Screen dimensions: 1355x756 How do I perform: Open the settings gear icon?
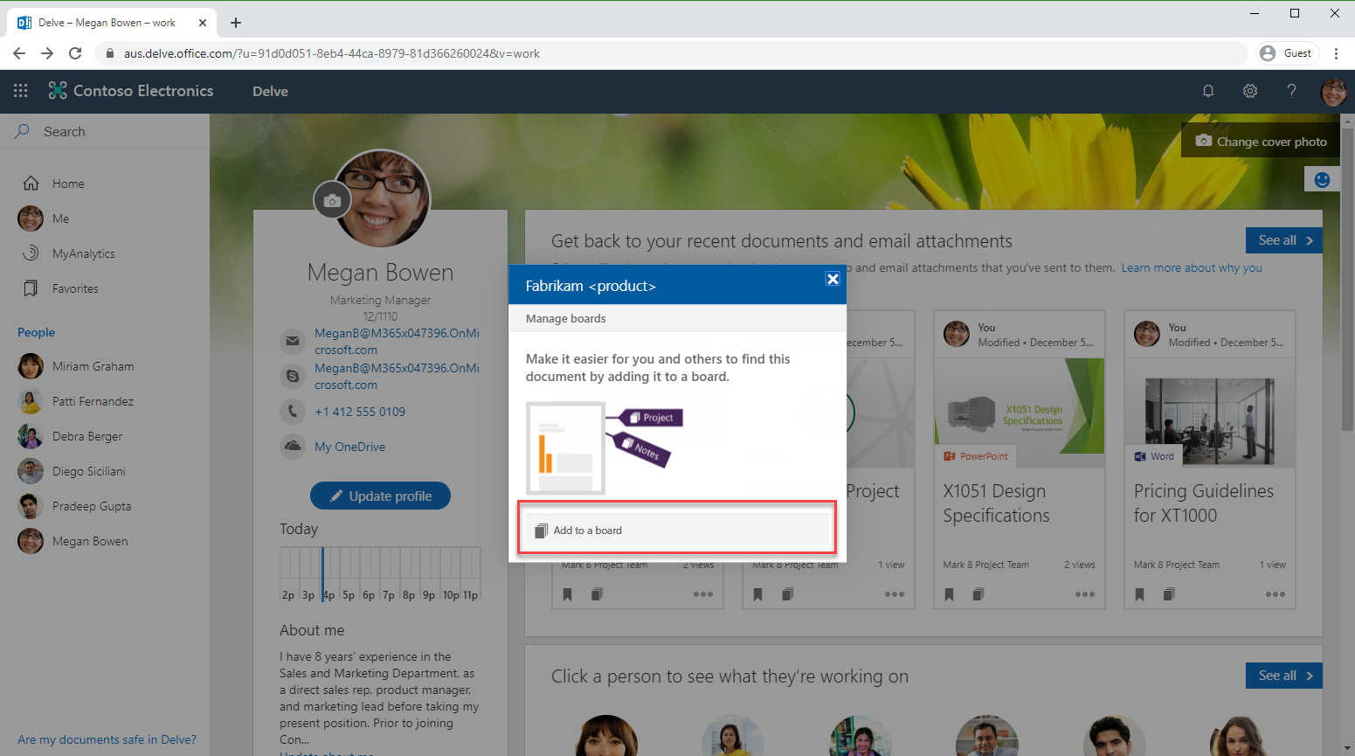[1250, 91]
